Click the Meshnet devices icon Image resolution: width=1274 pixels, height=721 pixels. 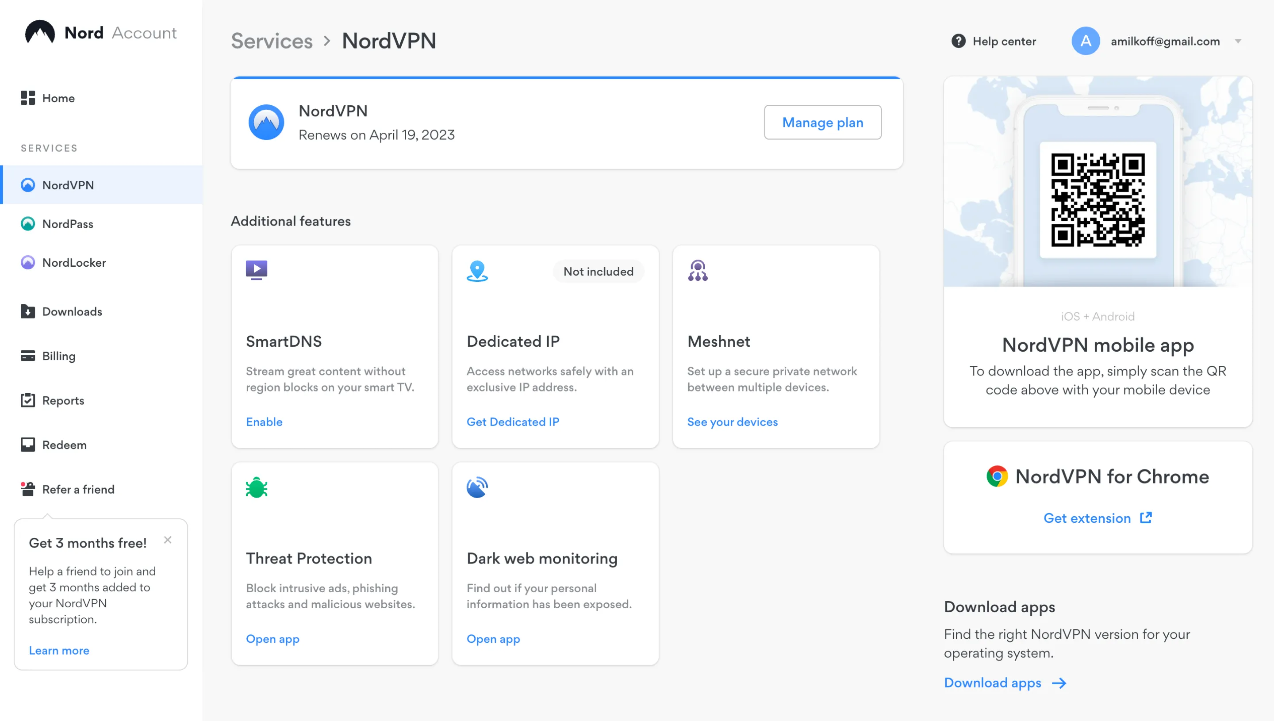tap(698, 271)
